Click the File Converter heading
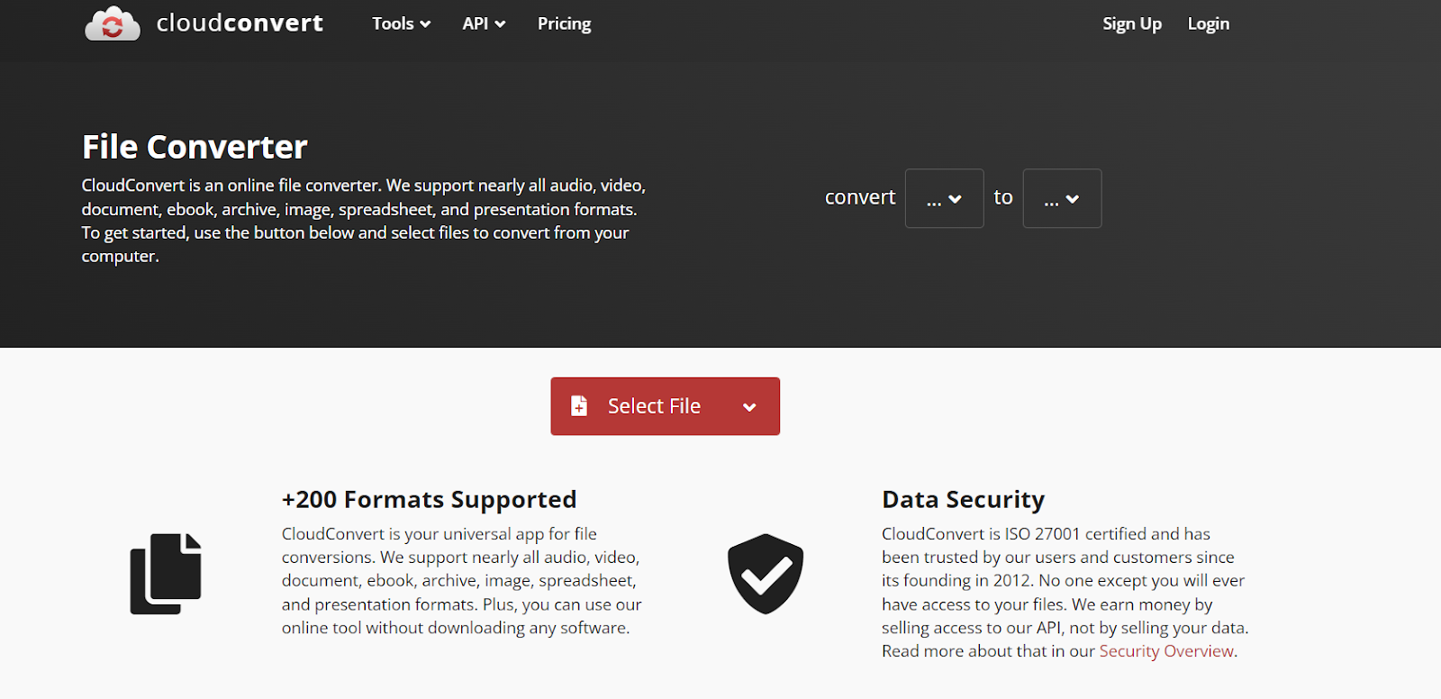 point(195,147)
